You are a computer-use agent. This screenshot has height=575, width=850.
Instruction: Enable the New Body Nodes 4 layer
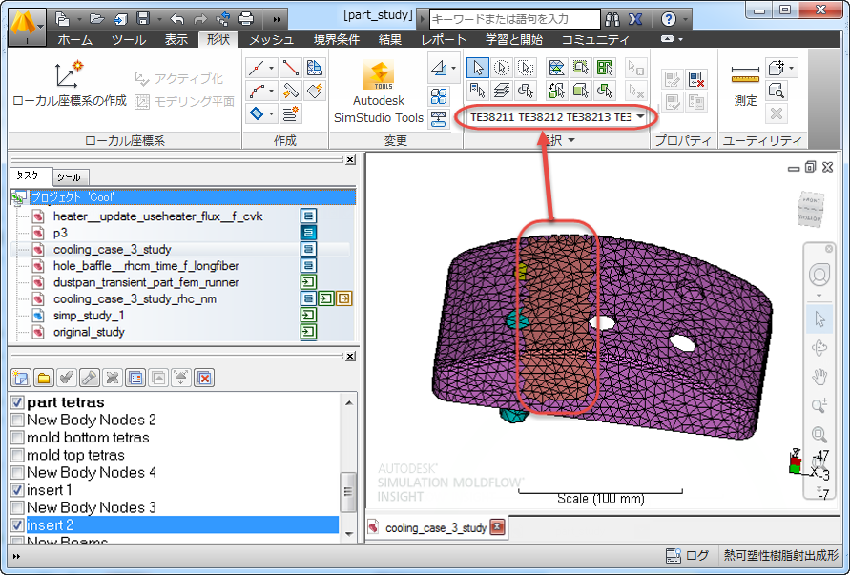point(17,473)
